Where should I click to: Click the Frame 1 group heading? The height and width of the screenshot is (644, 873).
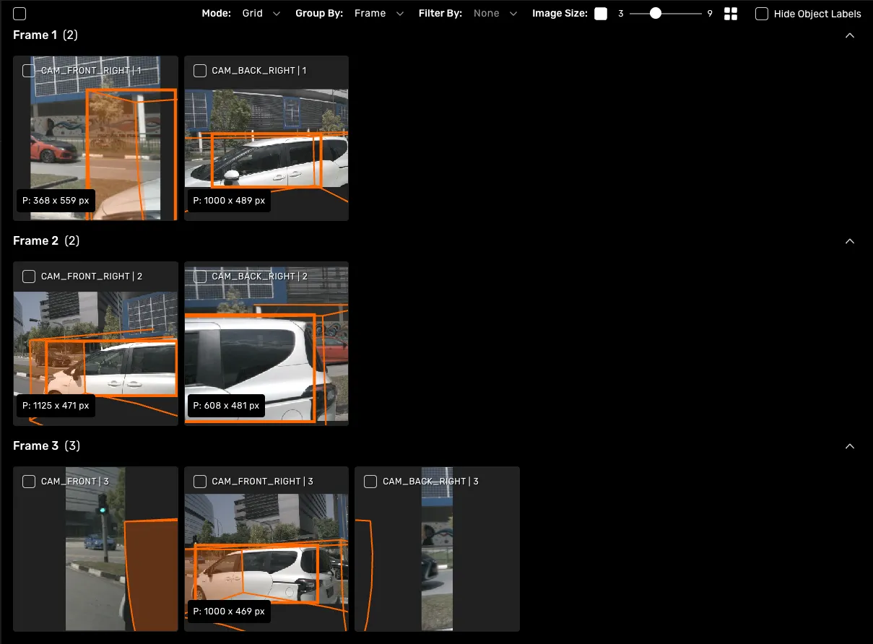(45, 35)
